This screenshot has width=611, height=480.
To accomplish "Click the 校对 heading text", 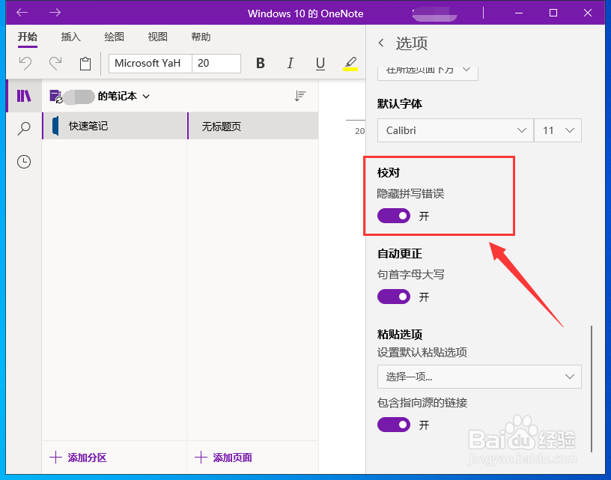I will pyautogui.click(x=389, y=172).
